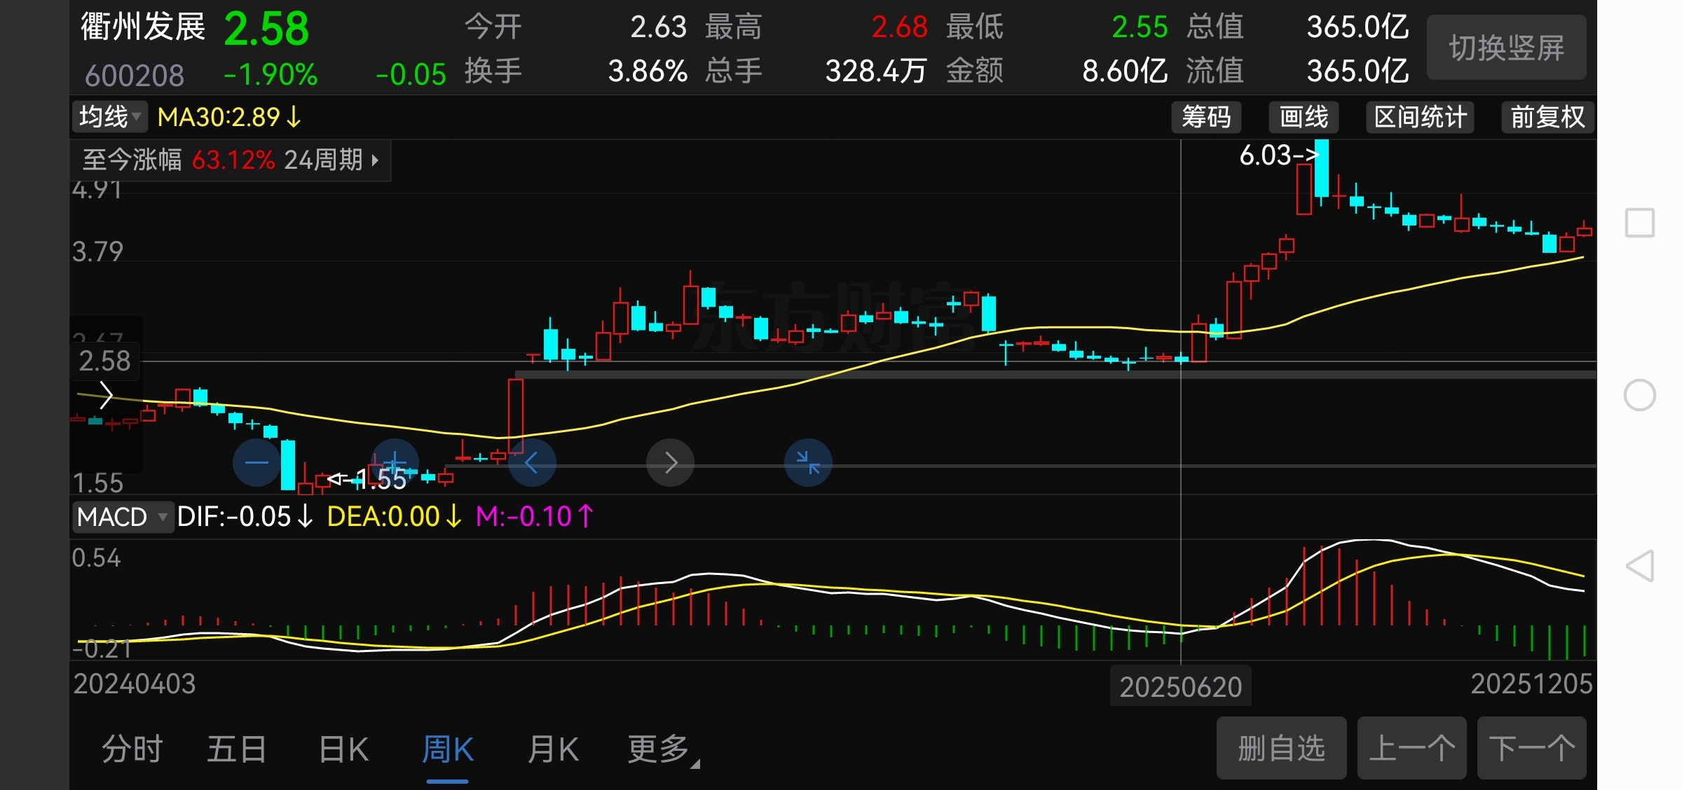Expand the 24周期 gain period selector
This screenshot has height=790, width=1682.
click(x=332, y=160)
